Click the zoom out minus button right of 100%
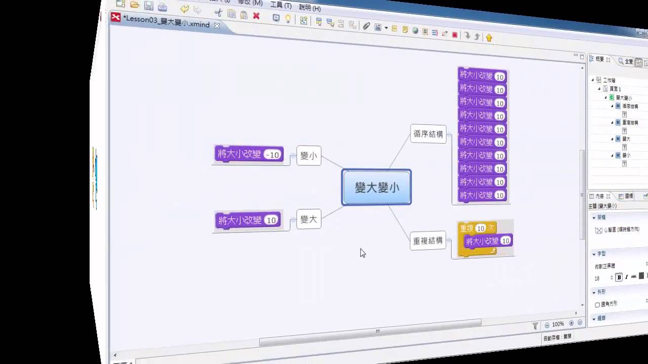Viewport: 648px width, 364px height. (580, 322)
